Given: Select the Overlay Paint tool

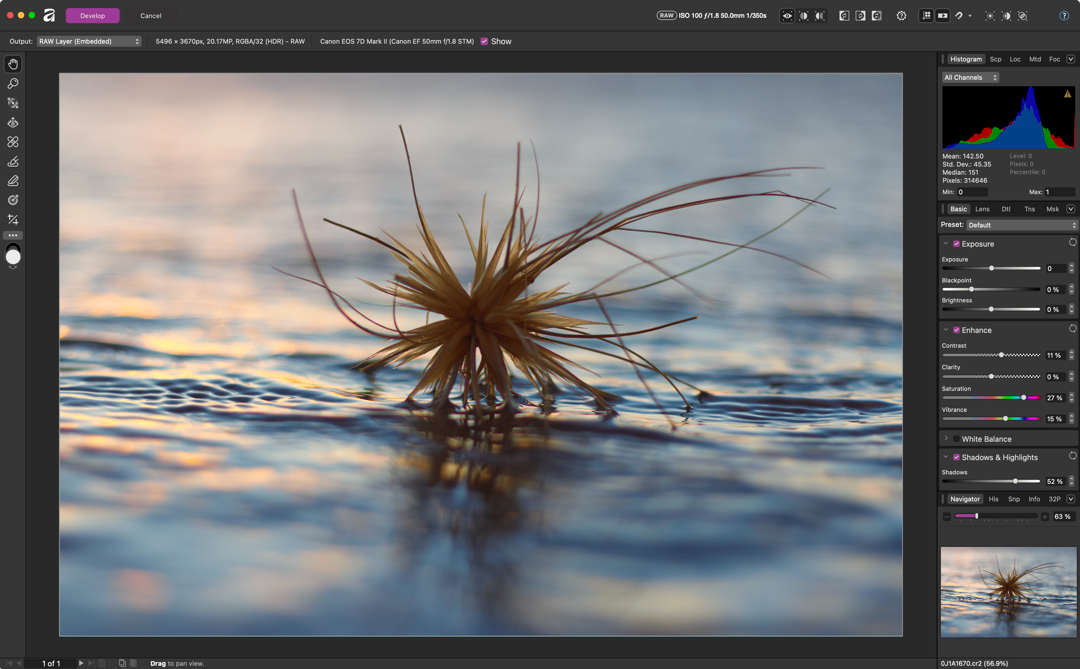Looking at the screenshot, I should [13, 161].
